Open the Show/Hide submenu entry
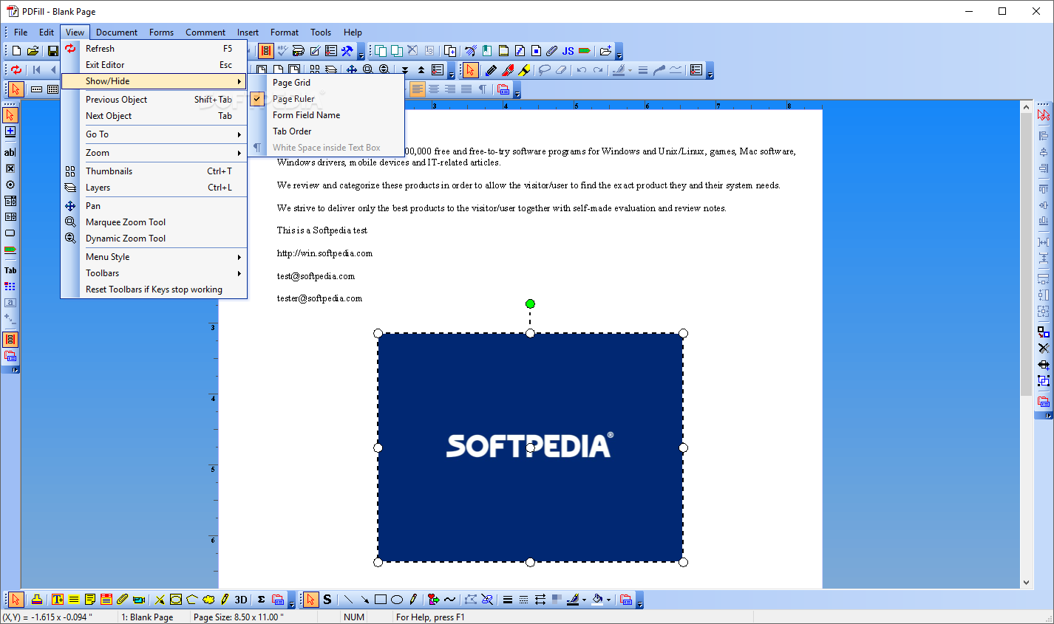Viewport: 1054px width, 624px height. tap(154, 81)
